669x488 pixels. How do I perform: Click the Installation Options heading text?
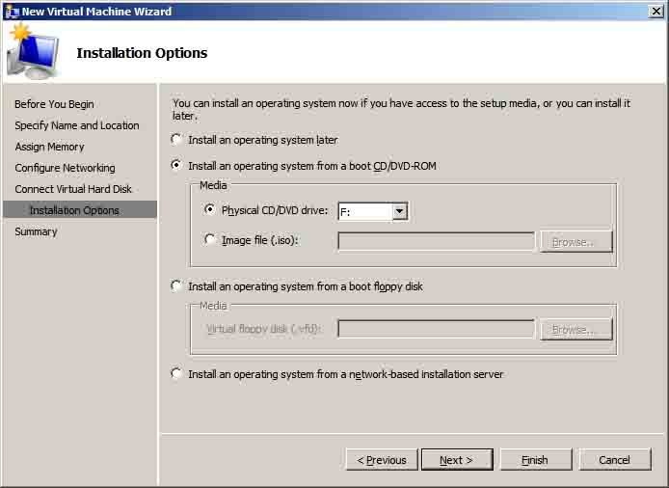[142, 53]
